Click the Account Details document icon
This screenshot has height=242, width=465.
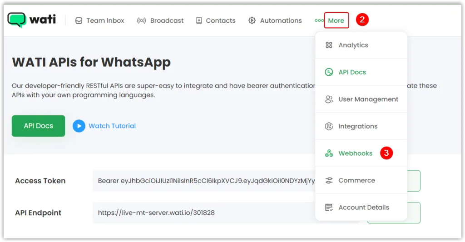[x=329, y=207]
